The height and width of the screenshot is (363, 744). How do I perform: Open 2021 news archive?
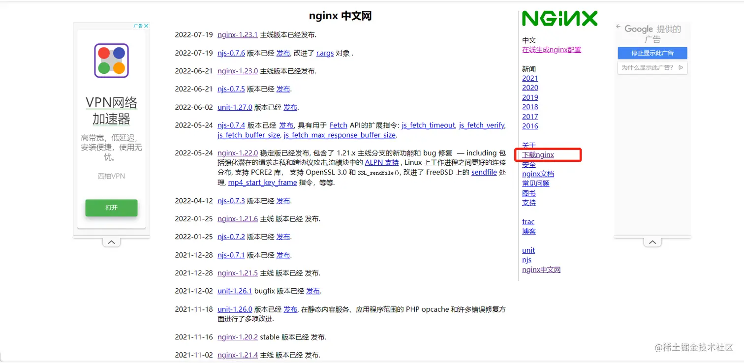(x=530, y=78)
